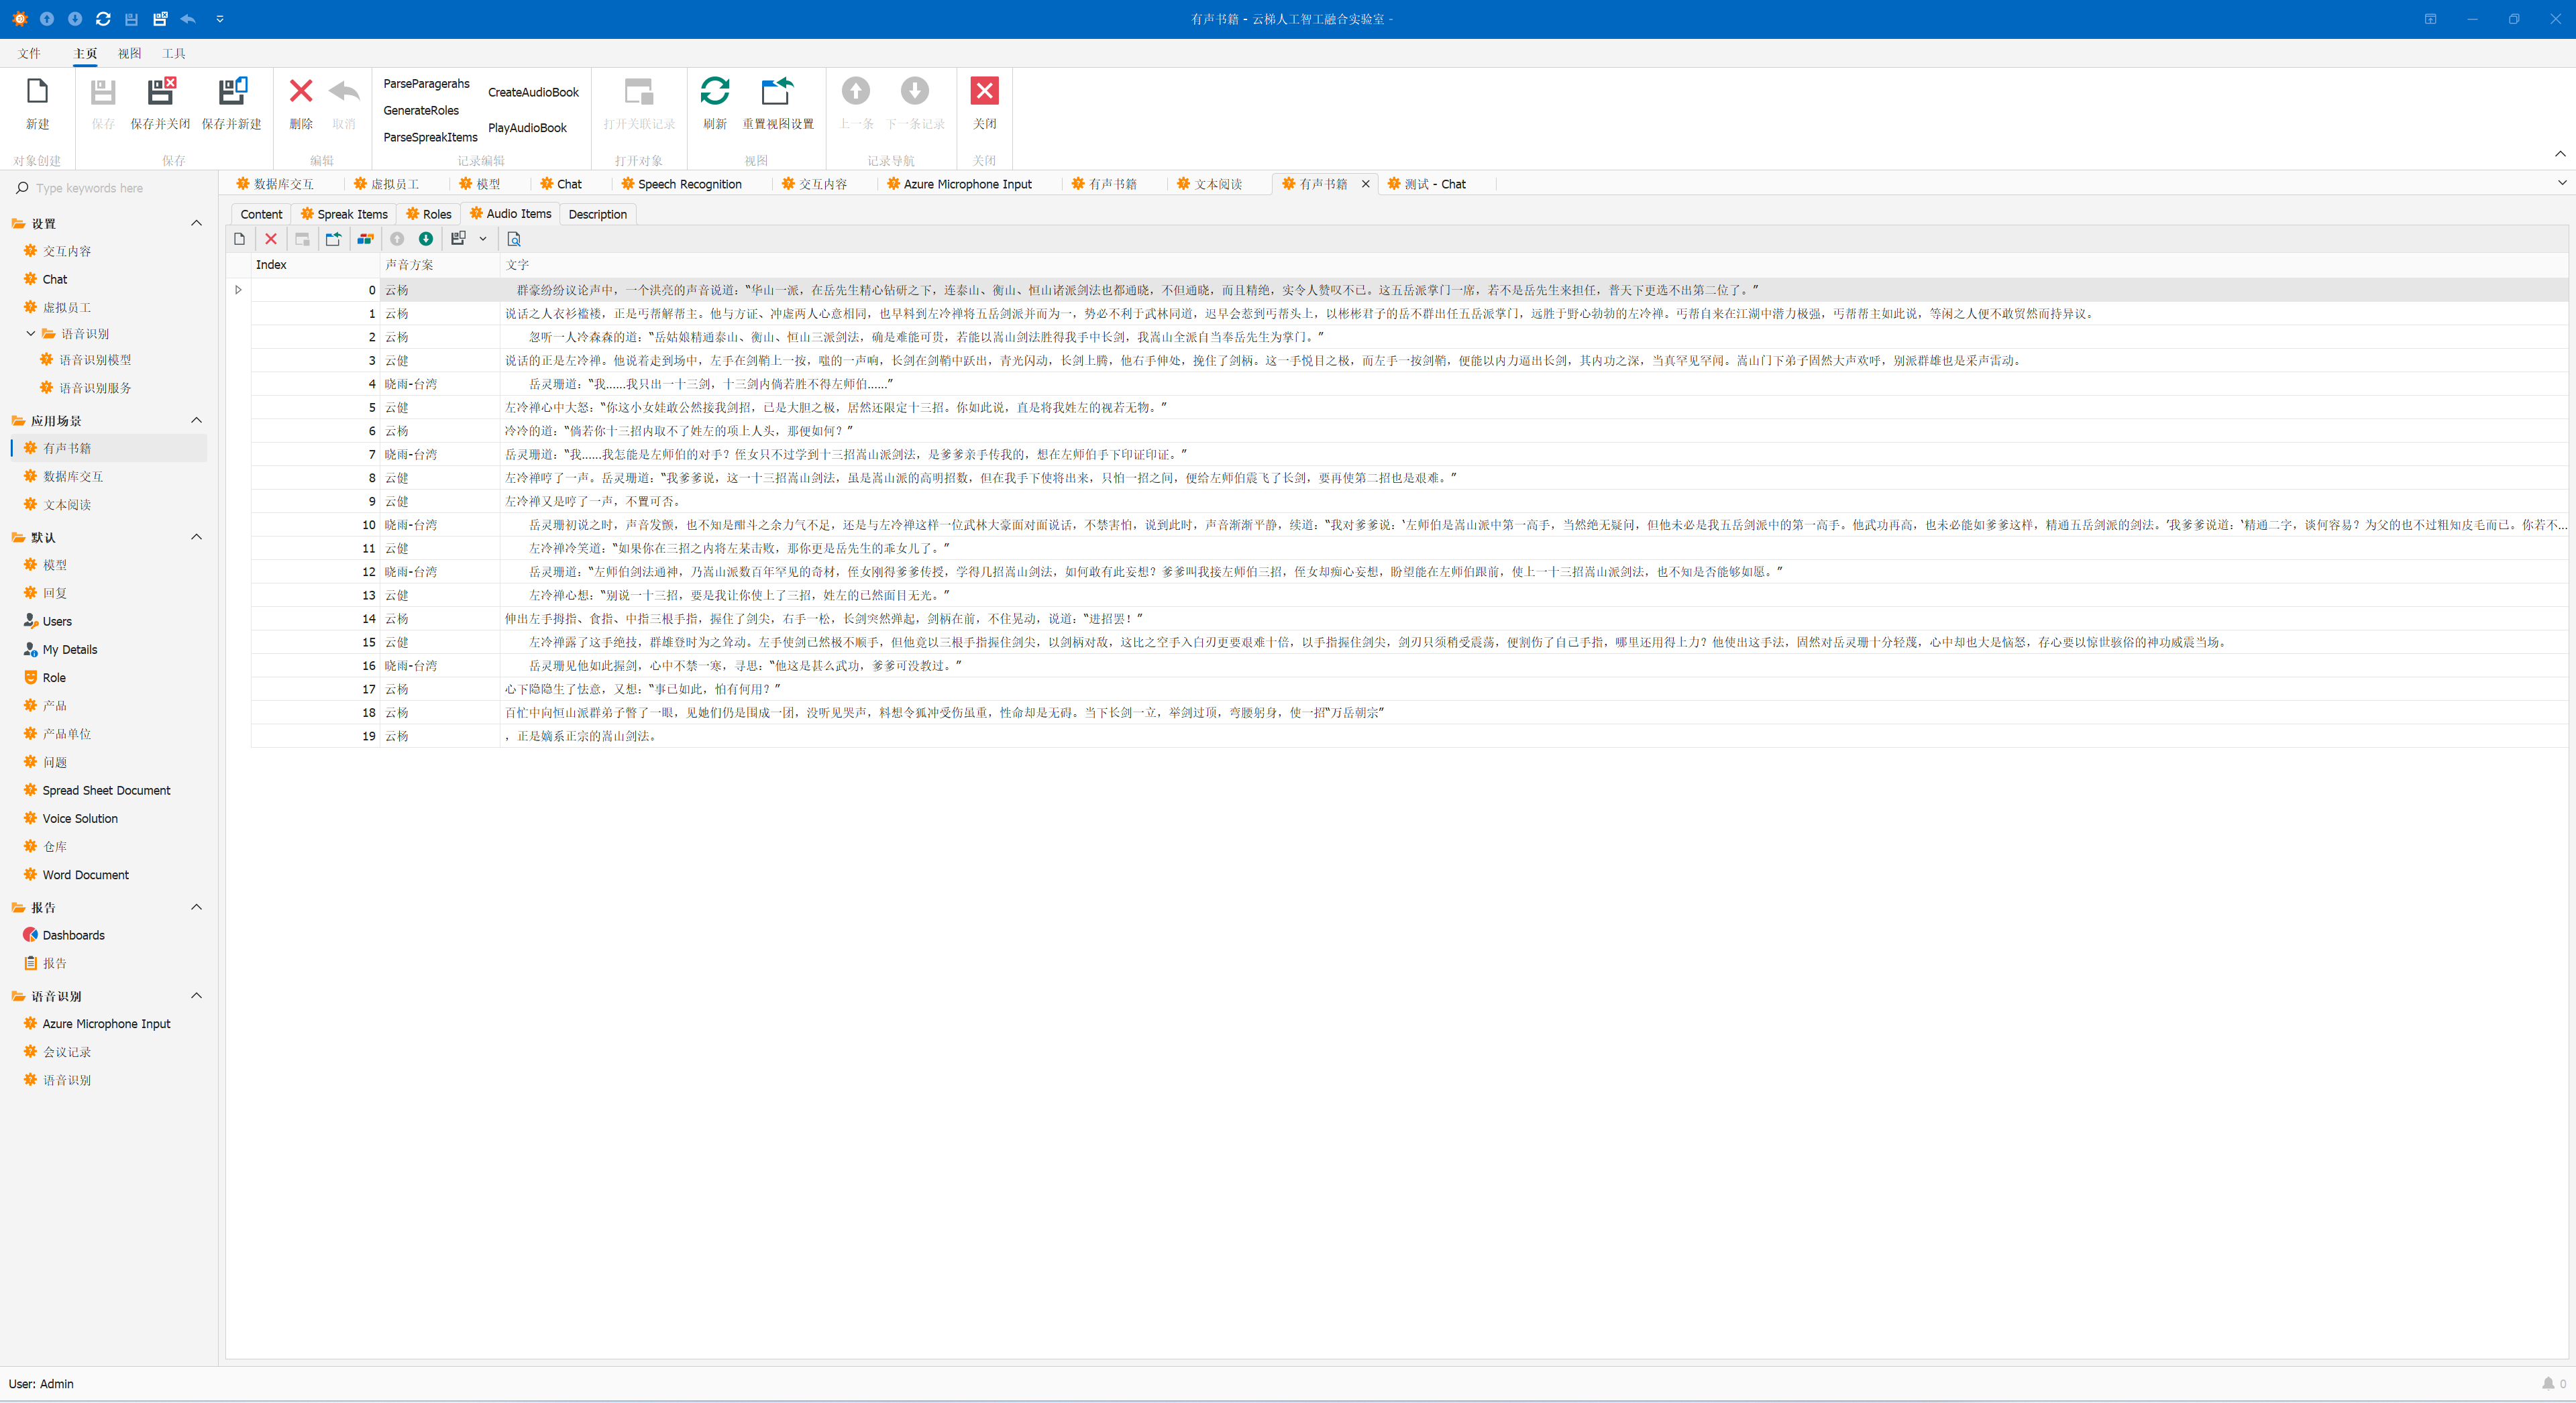Open dropdown arrow next to grid save icon
2576x1403 pixels.
click(x=483, y=239)
